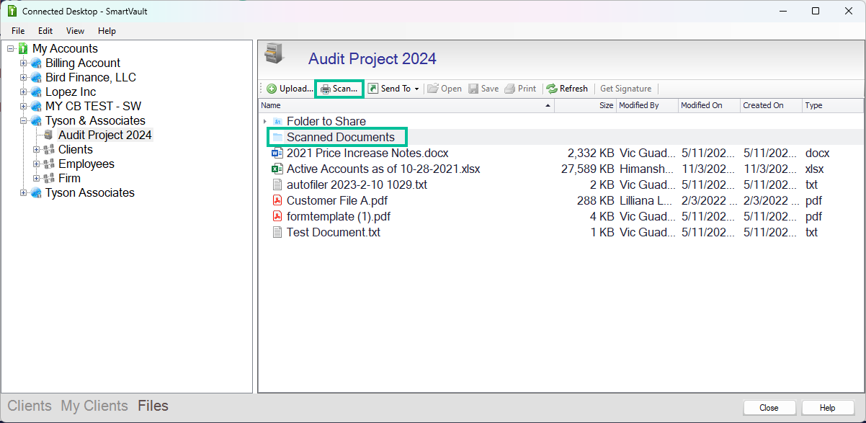
Task: Click the Print toolbar button
Action: [x=520, y=89]
